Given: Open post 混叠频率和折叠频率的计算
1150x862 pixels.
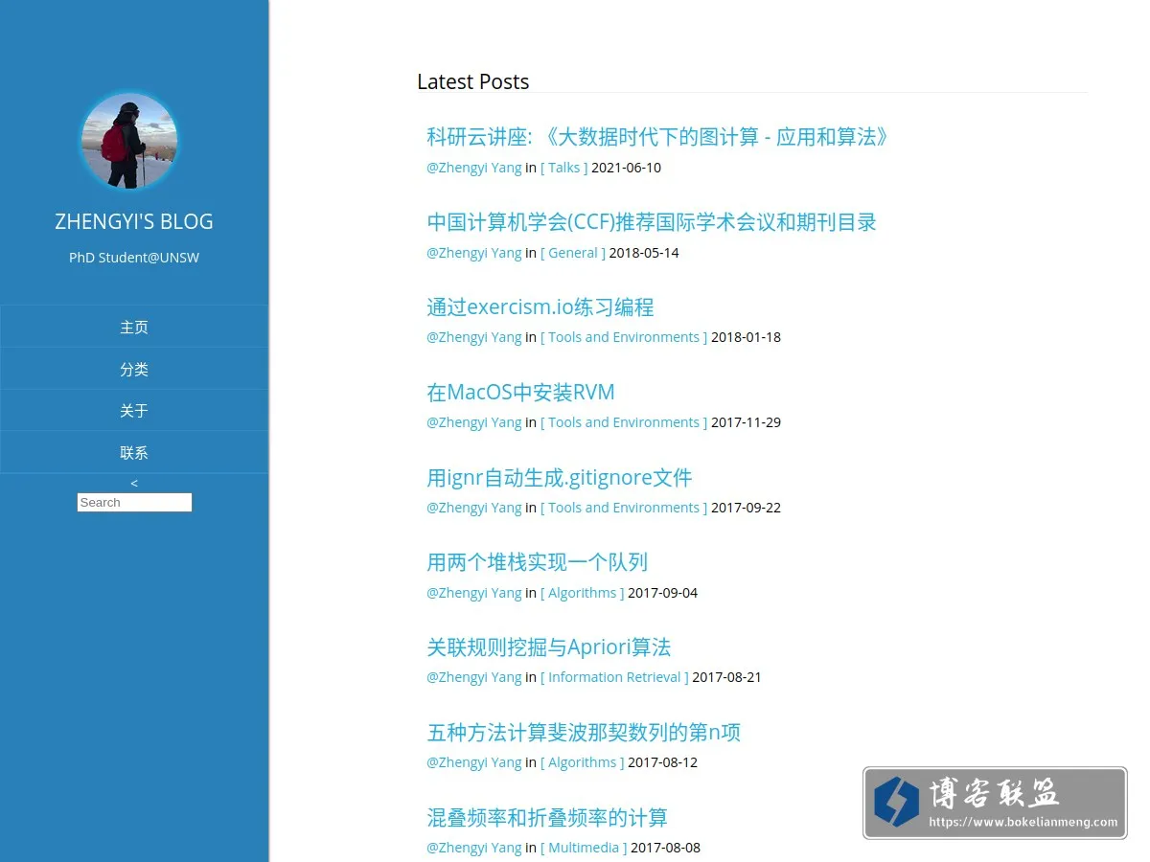Looking at the screenshot, I should (547, 818).
